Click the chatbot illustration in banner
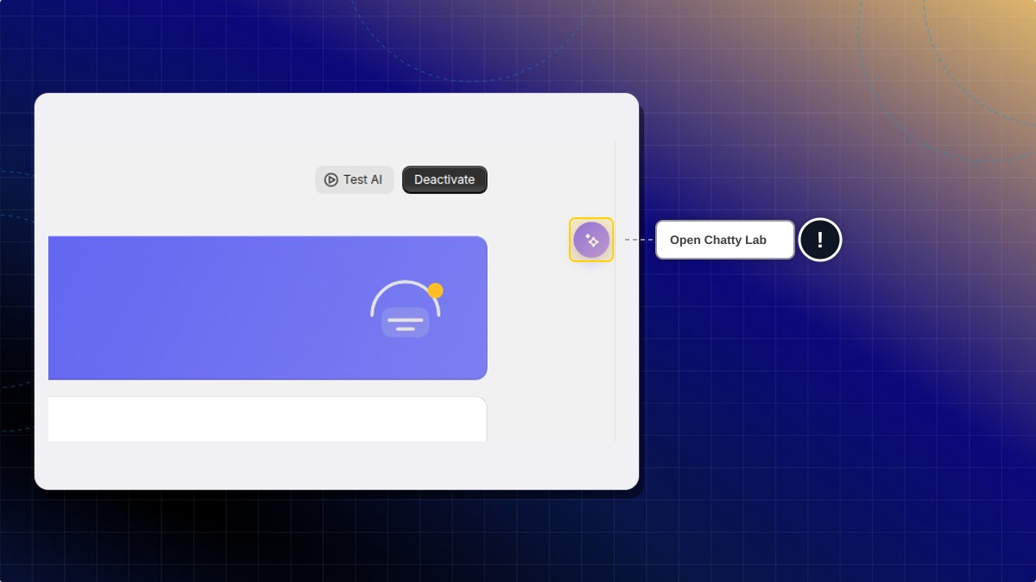Screen dimensions: 1036x582 pyautogui.click(x=407, y=309)
